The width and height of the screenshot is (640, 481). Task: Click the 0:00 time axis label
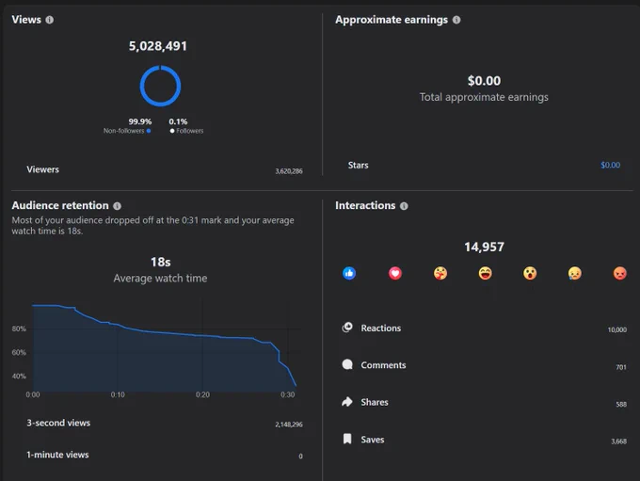click(x=33, y=394)
